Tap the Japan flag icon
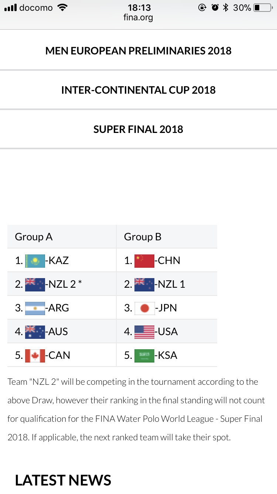 [144, 308]
